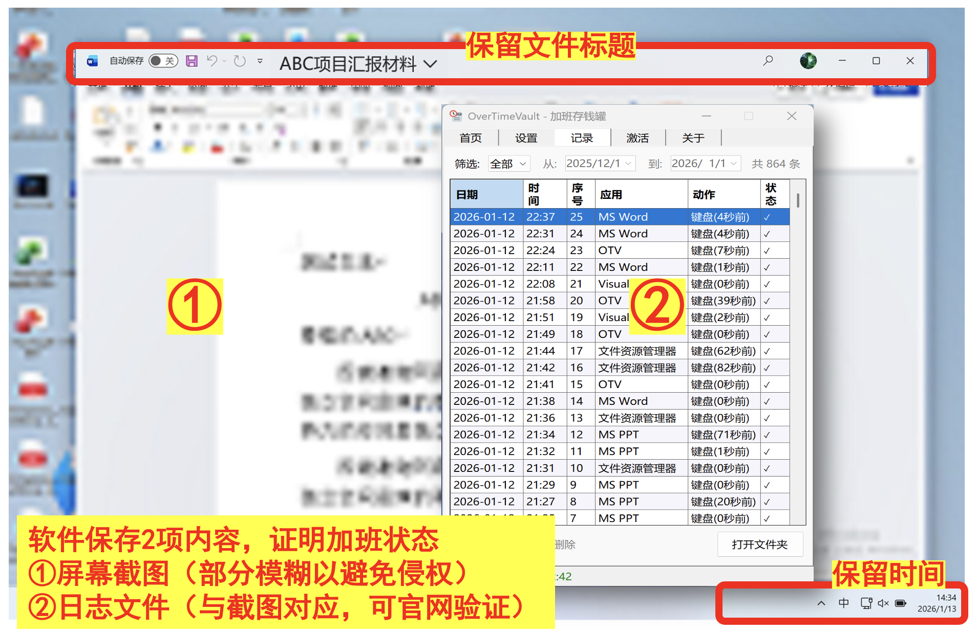This screenshot has height=634, width=977.
Task: Click the 中 input method indicator in taskbar
Action: (844, 603)
